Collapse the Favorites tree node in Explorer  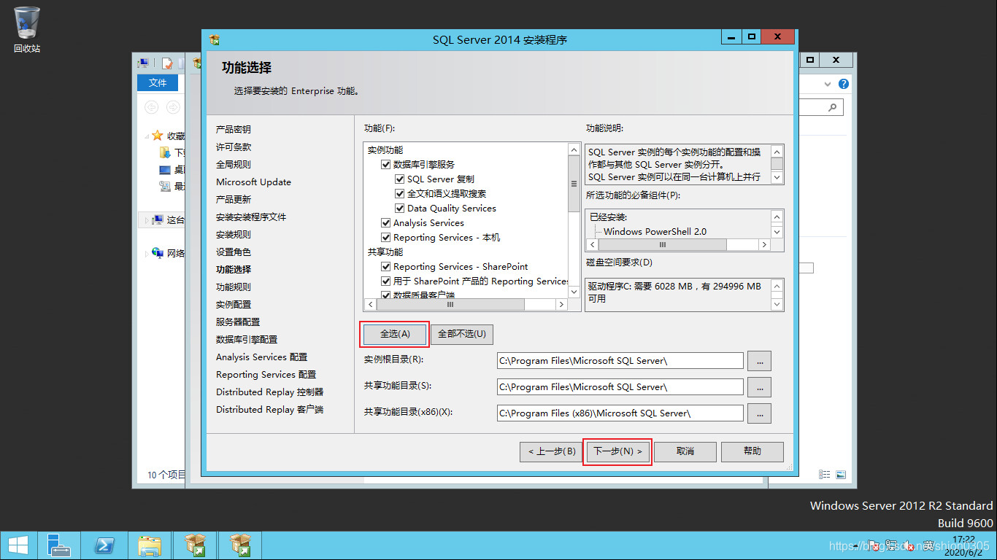tap(147, 136)
